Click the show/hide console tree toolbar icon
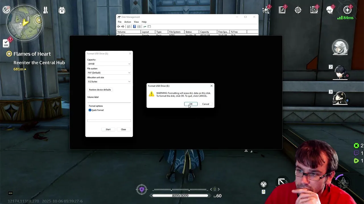Viewport: 364px width, 204px height. [129, 27]
